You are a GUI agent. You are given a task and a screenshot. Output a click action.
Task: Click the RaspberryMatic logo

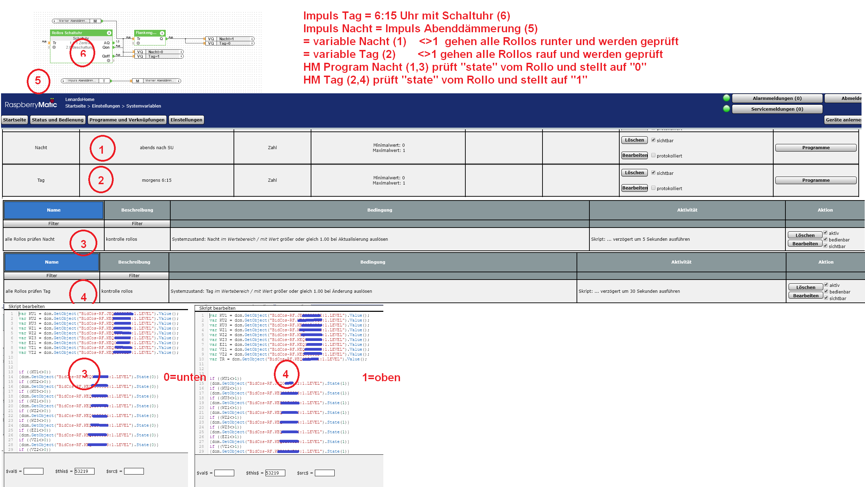point(31,104)
